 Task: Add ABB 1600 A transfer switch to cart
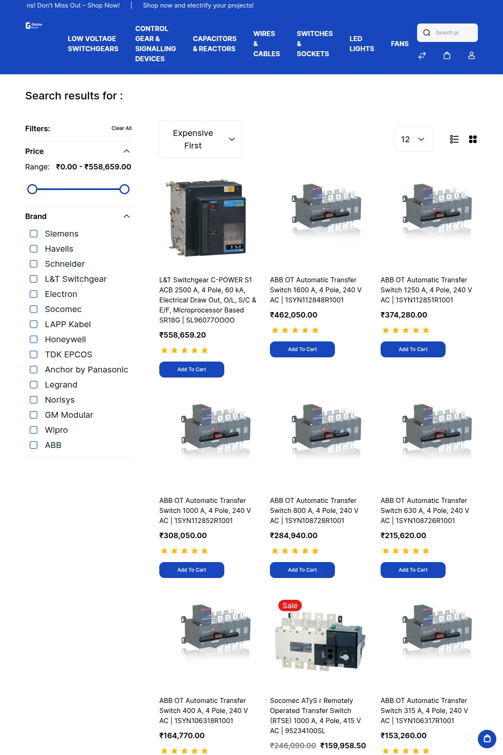click(x=302, y=349)
